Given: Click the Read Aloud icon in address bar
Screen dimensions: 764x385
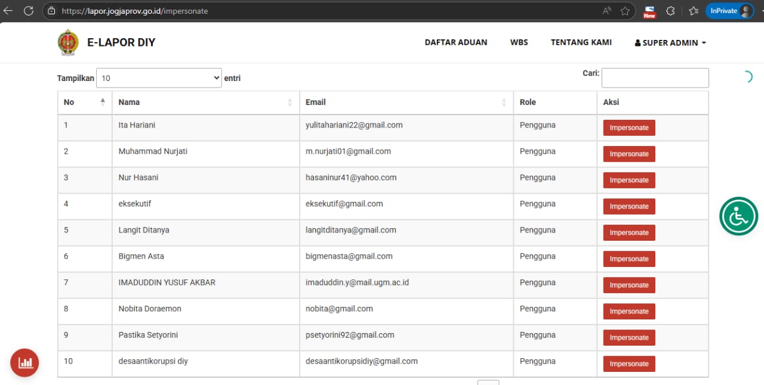Looking at the screenshot, I should 607,11.
